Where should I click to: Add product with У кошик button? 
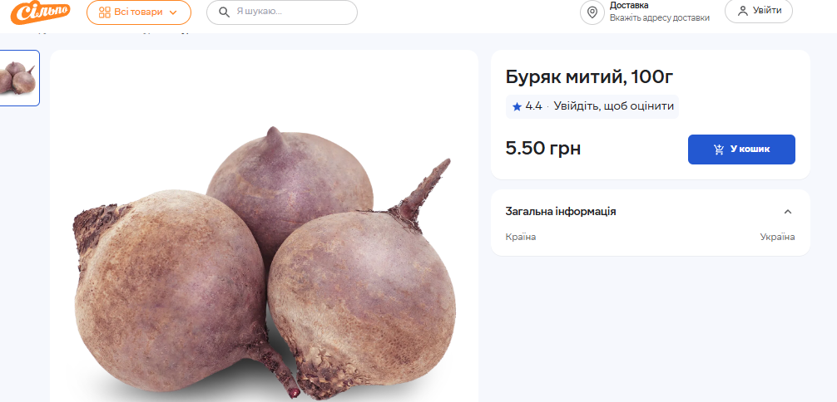(741, 150)
